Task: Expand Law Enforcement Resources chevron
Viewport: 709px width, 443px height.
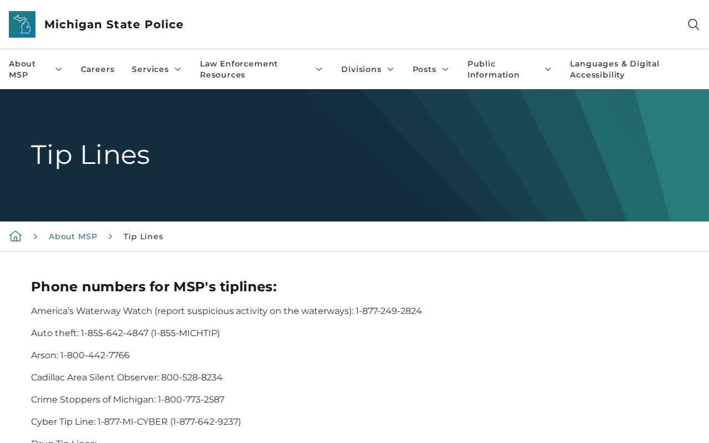Action: click(x=319, y=69)
